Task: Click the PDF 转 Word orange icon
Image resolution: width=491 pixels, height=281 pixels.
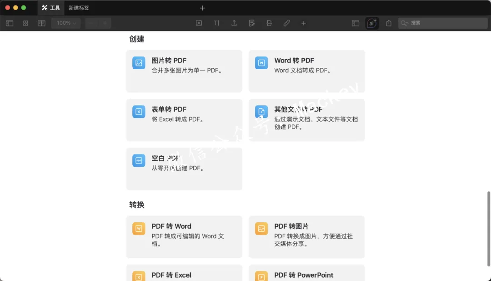Action: [x=139, y=229]
